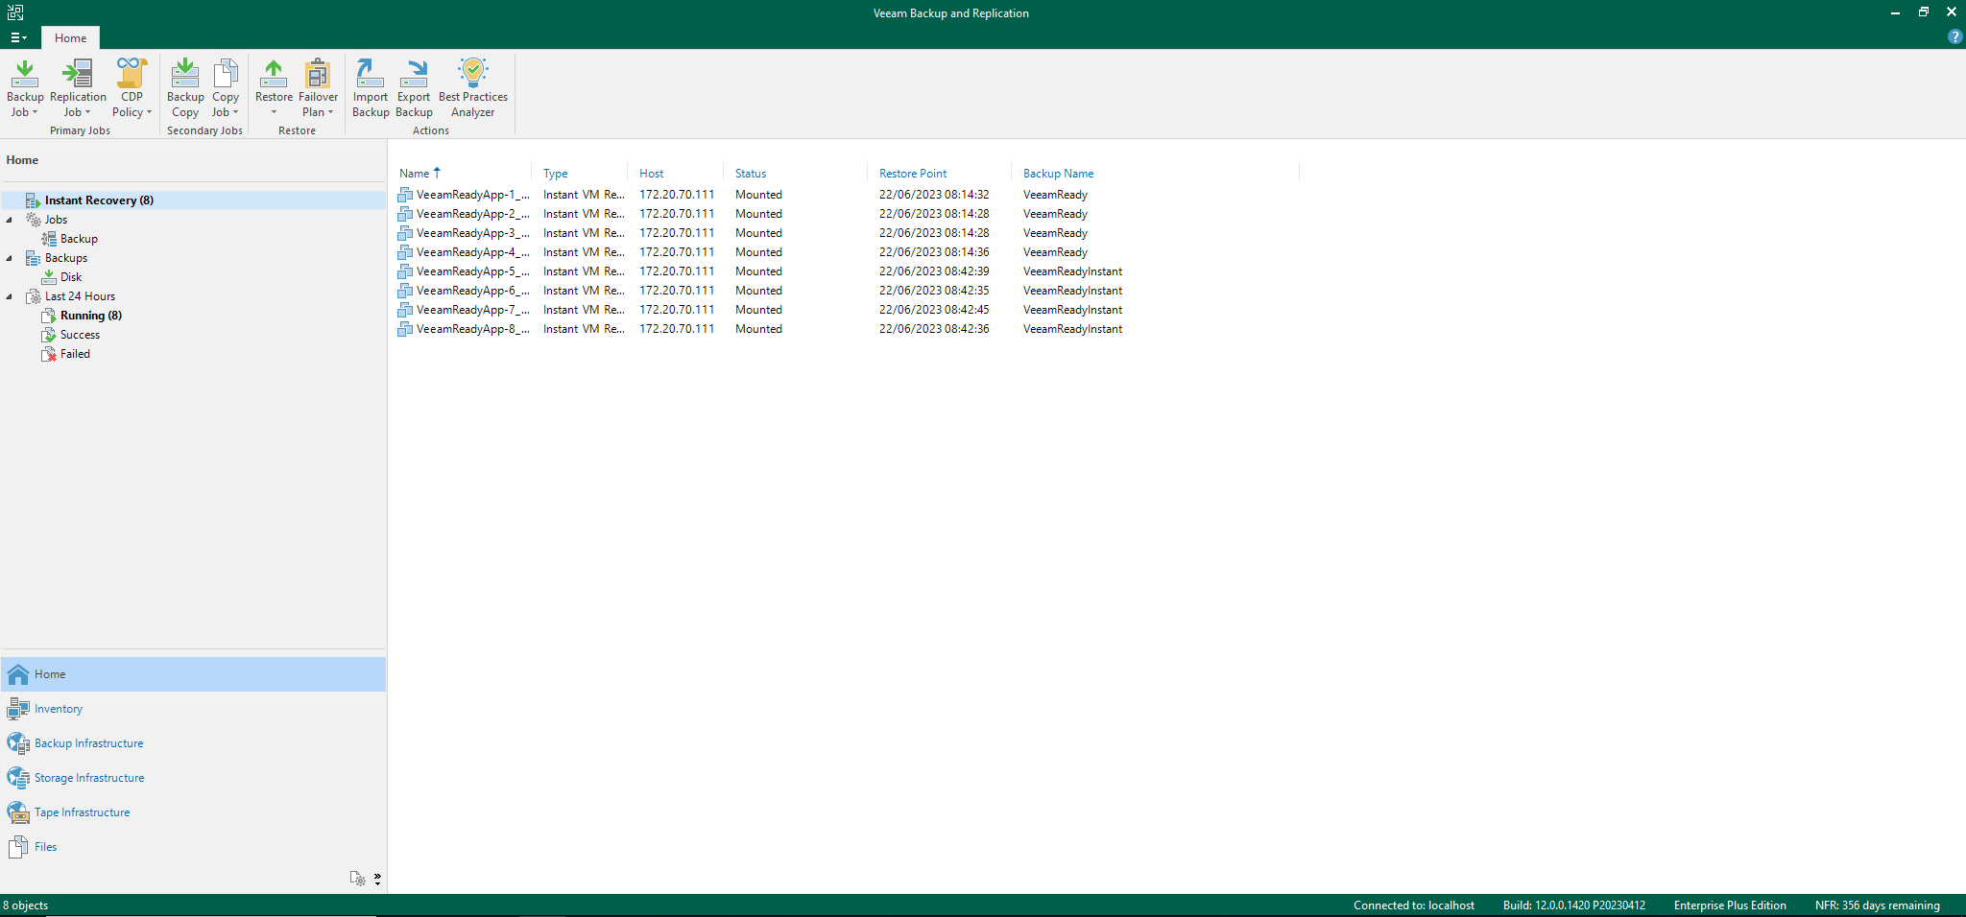Open the main application menu button

pyautogui.click(x=18, y=37)
